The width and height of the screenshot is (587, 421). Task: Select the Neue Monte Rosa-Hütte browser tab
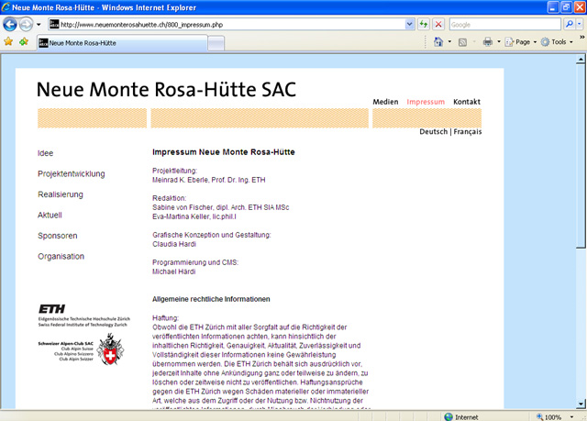click(x=83, y=42)
